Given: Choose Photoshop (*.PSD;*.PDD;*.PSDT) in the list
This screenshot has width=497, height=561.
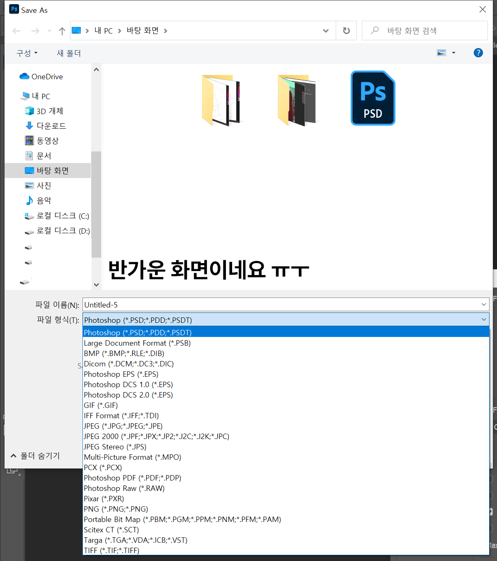Looking at the screenshot, I should click(286, 332).
